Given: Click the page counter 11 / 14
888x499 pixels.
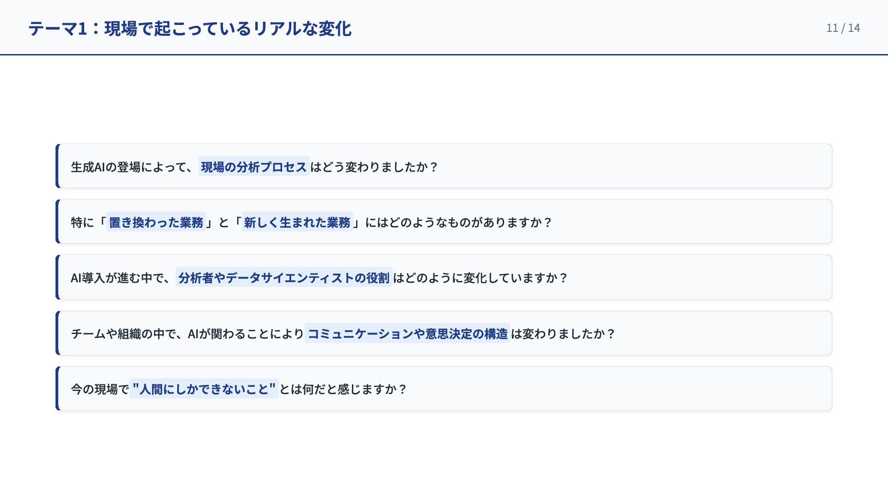Looking at the screenshot, I should [843, 28].
